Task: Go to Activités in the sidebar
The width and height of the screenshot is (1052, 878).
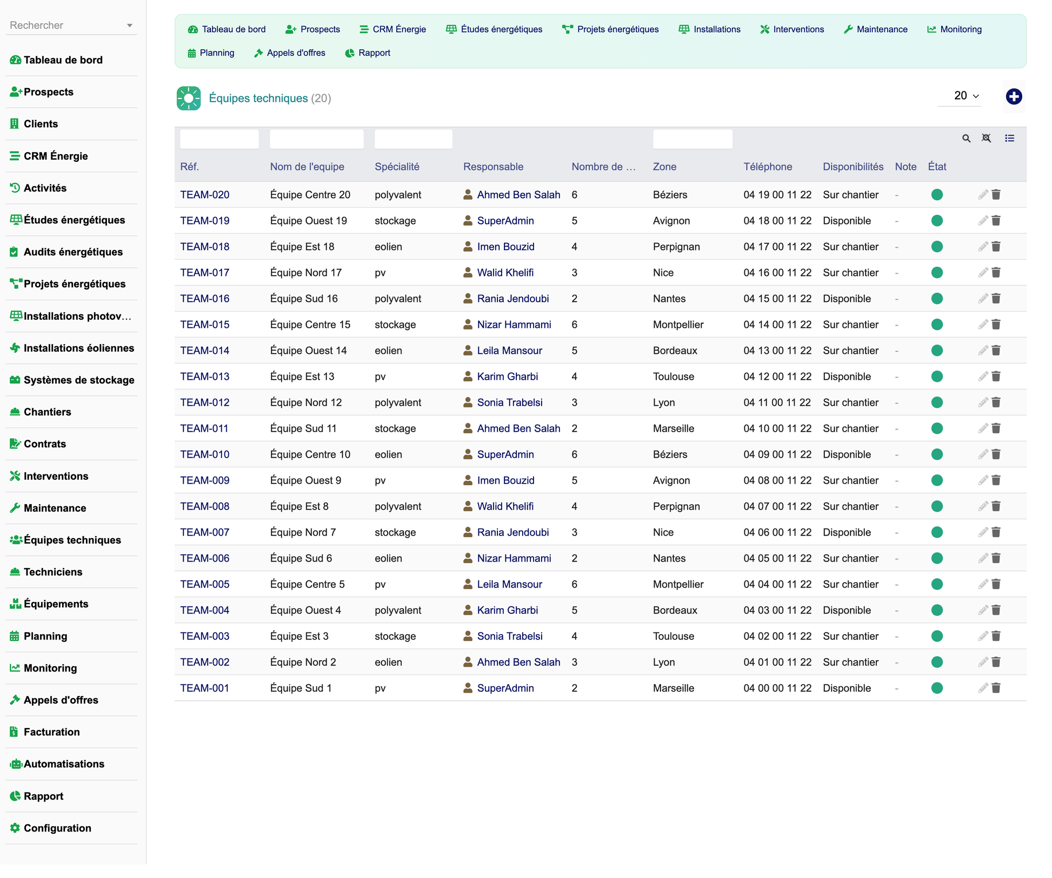Action: pos(45,188)
